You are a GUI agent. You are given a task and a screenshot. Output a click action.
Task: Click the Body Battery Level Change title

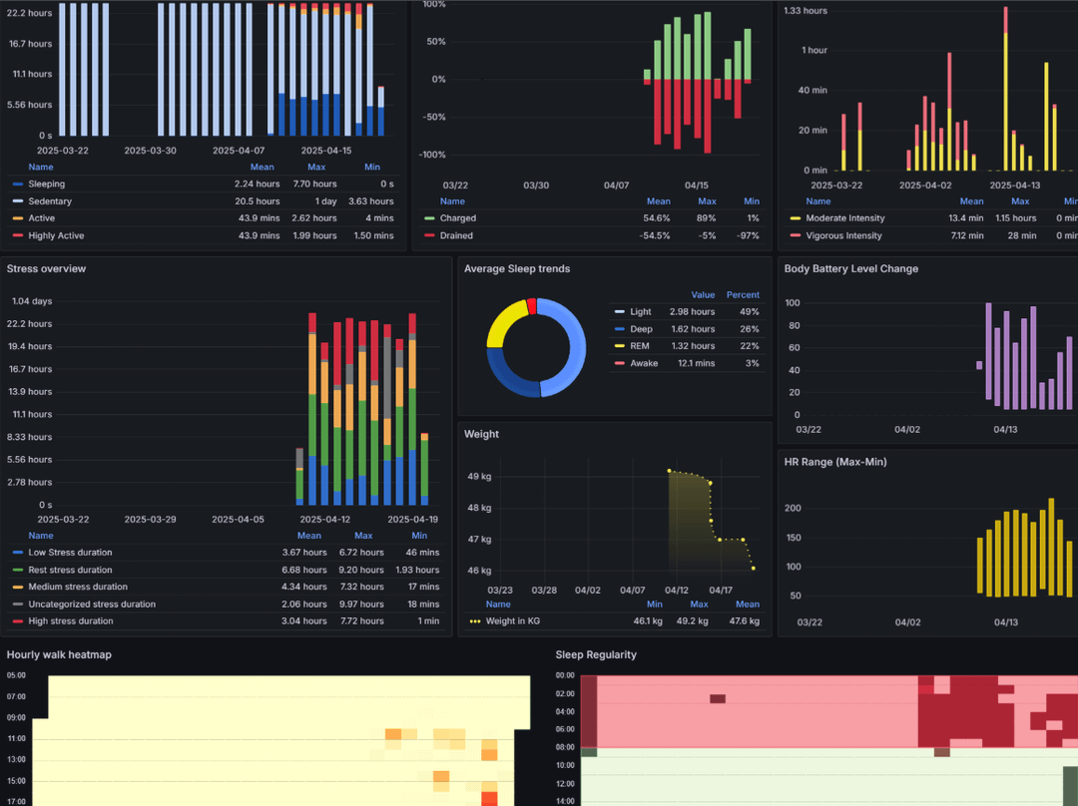pos(850,269)
